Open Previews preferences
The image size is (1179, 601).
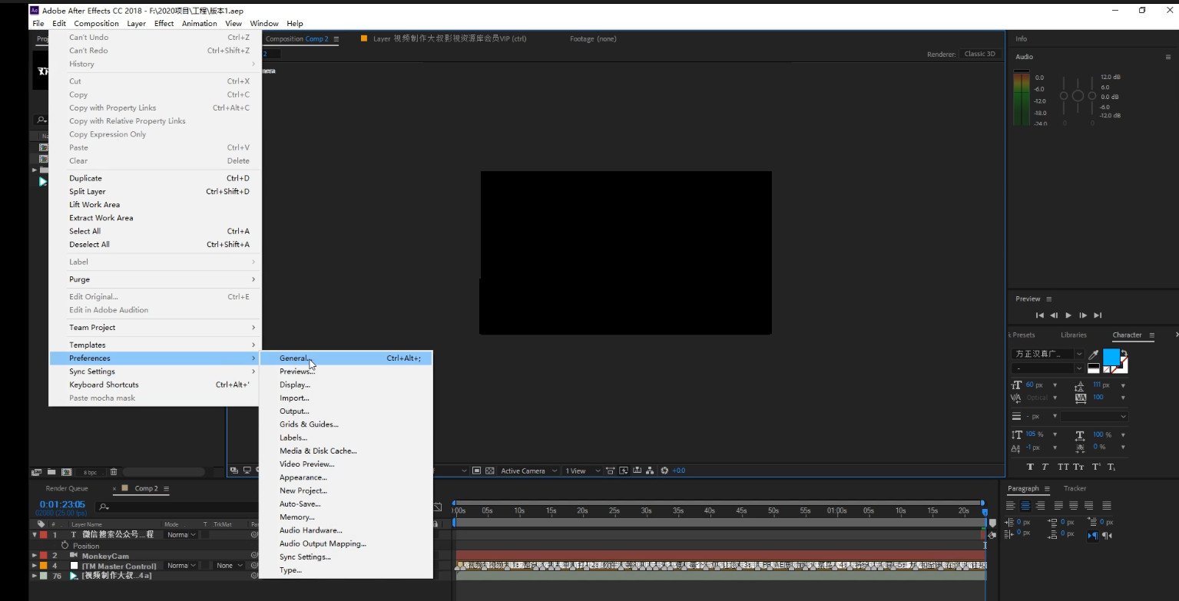coord(346,371)
